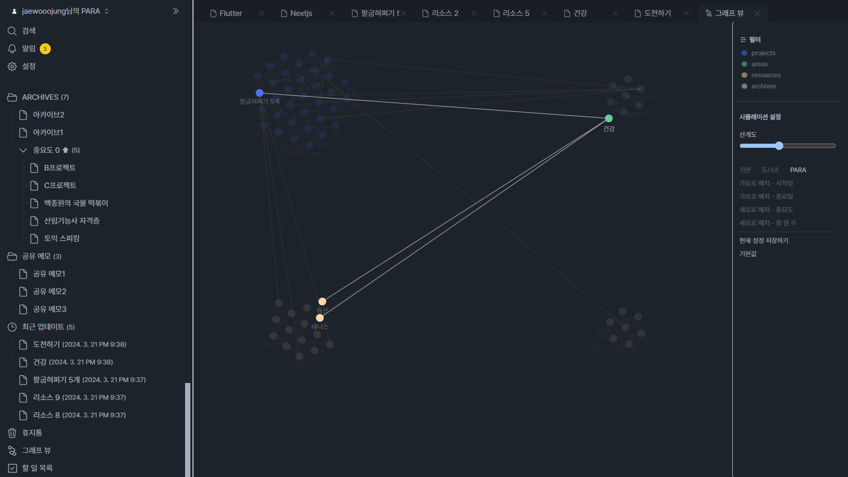
Task: Open to-do list (할 일 목록) icon
Action: pyautogui.click(x=12, y=468)
